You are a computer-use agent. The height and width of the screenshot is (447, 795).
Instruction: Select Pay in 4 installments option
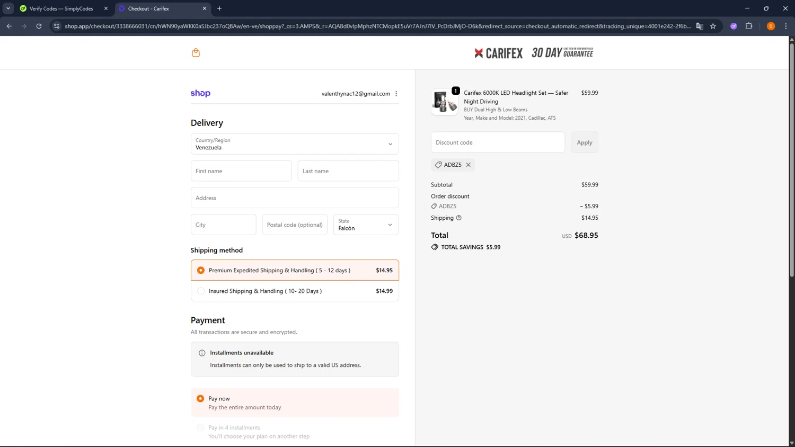pos(295,432)
